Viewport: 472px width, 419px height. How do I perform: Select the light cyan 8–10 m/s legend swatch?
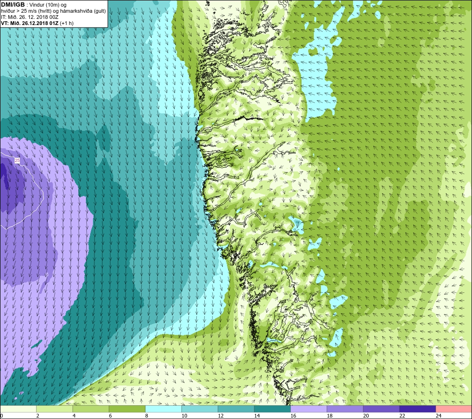(163, 409)
